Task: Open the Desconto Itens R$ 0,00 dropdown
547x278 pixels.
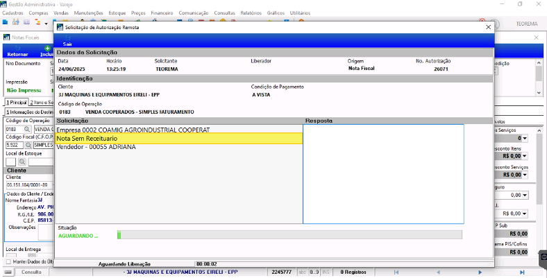Action: pyautogui.click(x=525, y=156)
